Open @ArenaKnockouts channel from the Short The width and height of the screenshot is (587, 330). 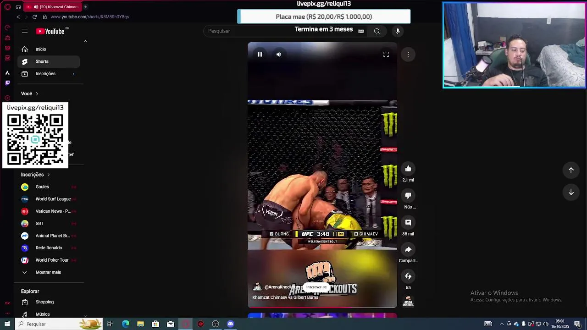pos(282,287)
